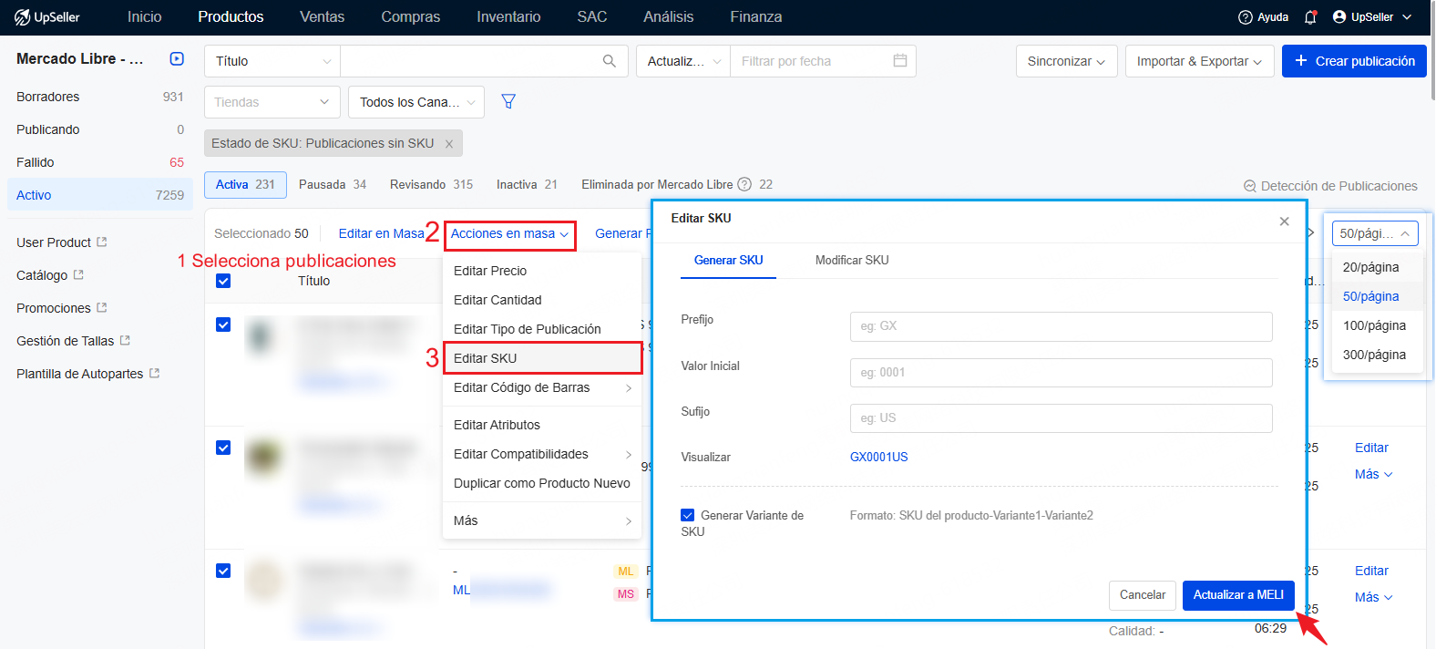Open the Promociones external link icon
The height and width of the screenshot is (649, 1436).
102,308
